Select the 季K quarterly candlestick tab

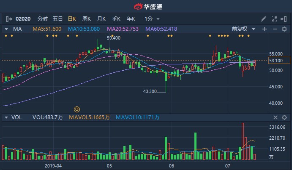click(116, 19)
